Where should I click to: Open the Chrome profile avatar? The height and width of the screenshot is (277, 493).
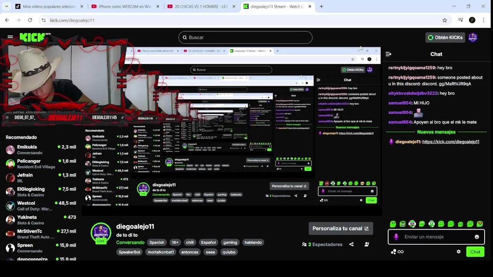[472, 20]
